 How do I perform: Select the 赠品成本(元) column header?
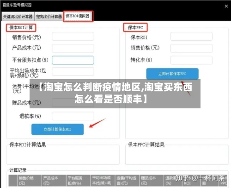tap(152, 181)
